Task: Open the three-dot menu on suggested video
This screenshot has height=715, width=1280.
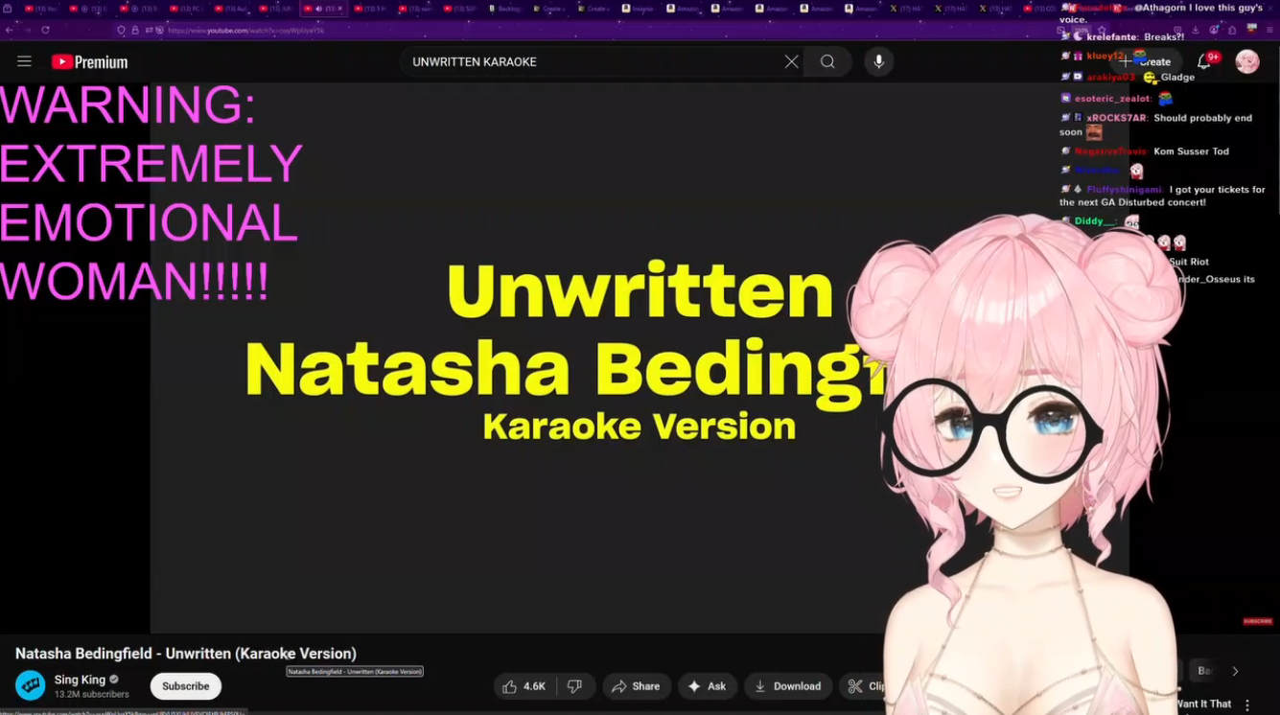Action: coord(1247,704)
